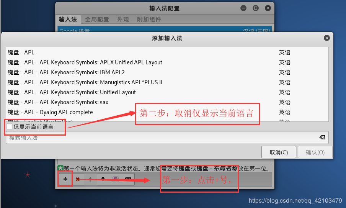The image size is (346, 208).
Task: Click the plus icon to add input method
Action: [x=65, y=179]
